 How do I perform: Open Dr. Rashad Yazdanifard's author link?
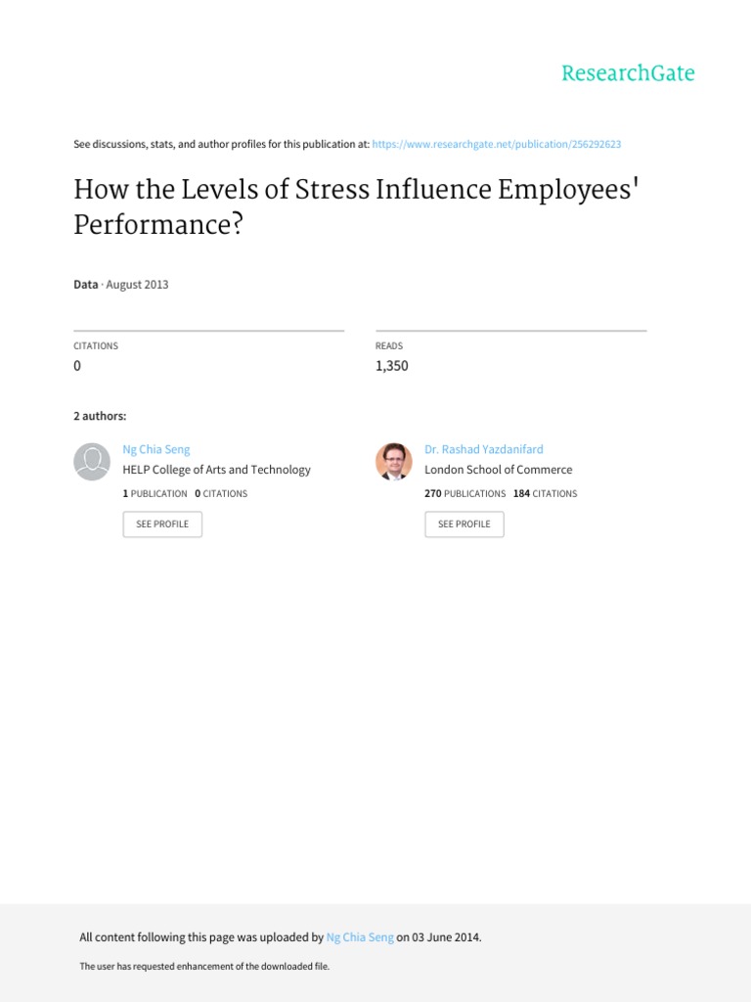[x=483, y=449]
